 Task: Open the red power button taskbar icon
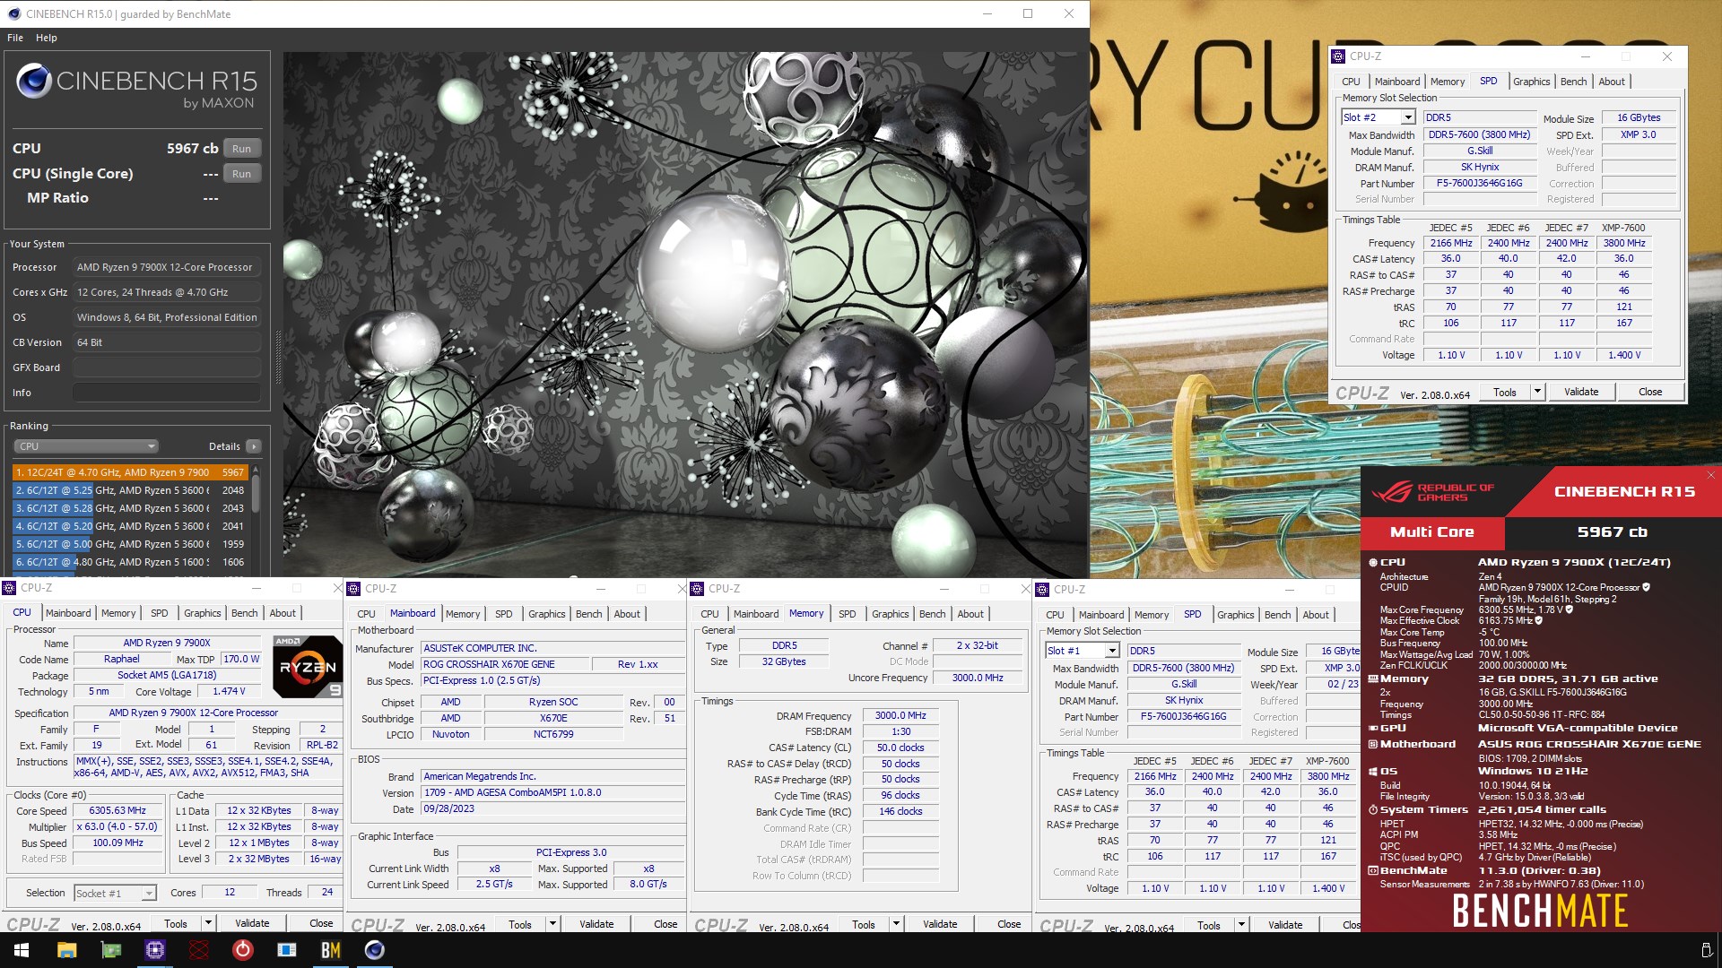point(242,950)
